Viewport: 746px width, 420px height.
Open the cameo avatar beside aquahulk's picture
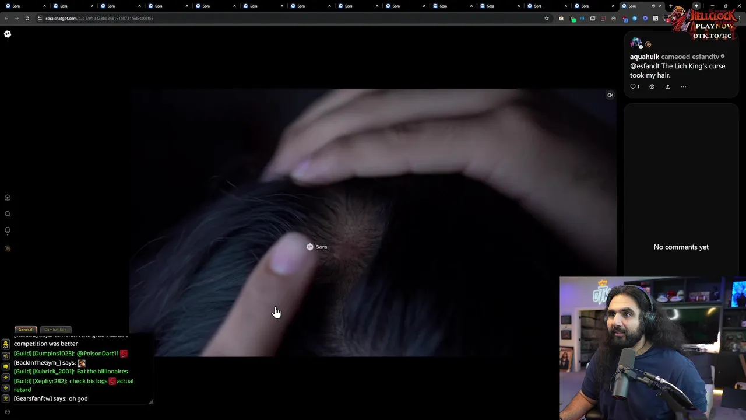[x=648, y=44]
